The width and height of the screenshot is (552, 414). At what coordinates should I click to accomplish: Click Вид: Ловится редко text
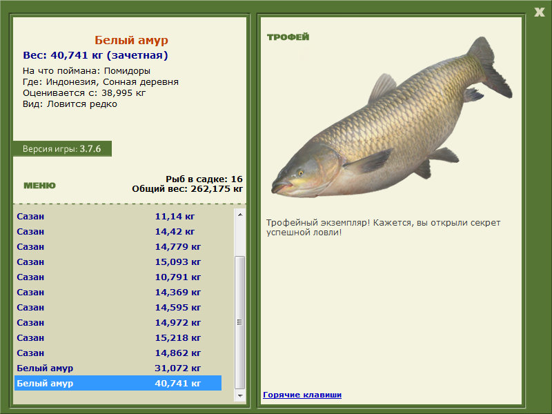click(x=70, y=104)
